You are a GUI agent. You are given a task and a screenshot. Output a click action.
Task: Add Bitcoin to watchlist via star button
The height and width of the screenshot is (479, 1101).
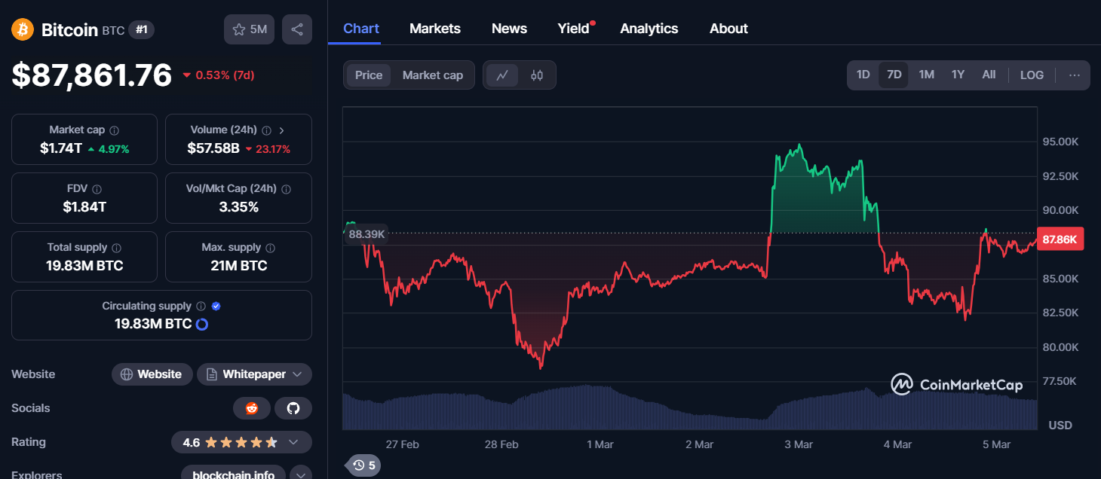coord(249,29)
